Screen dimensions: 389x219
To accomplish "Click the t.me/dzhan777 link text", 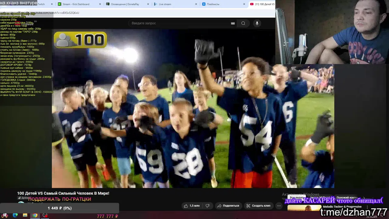I will tap(354, 212).
